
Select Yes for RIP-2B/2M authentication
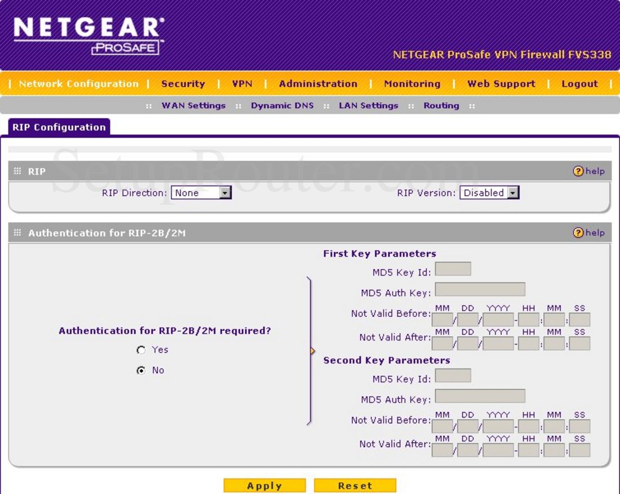tap(140, 350)
